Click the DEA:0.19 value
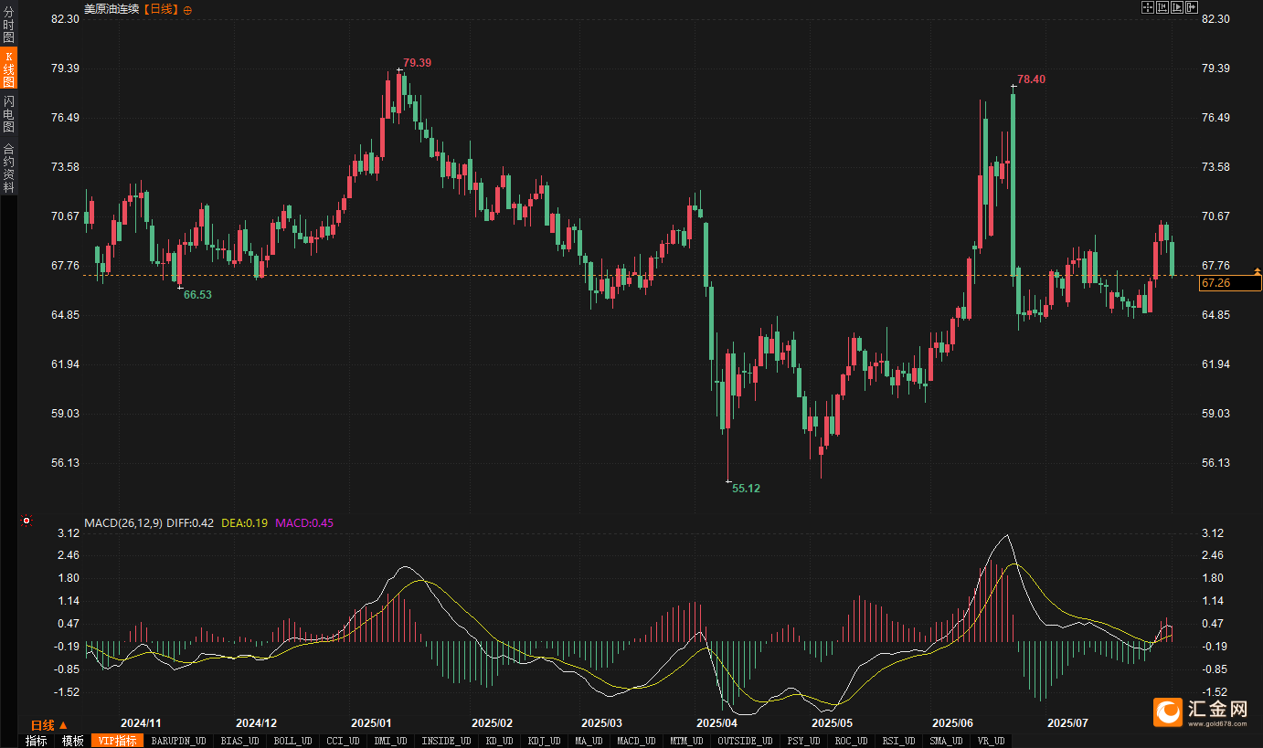 coord(245,523)
